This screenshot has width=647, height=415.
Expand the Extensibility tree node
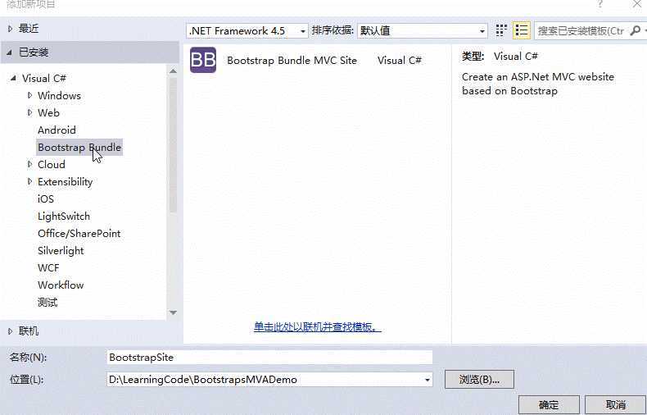(x=29, y=181)
